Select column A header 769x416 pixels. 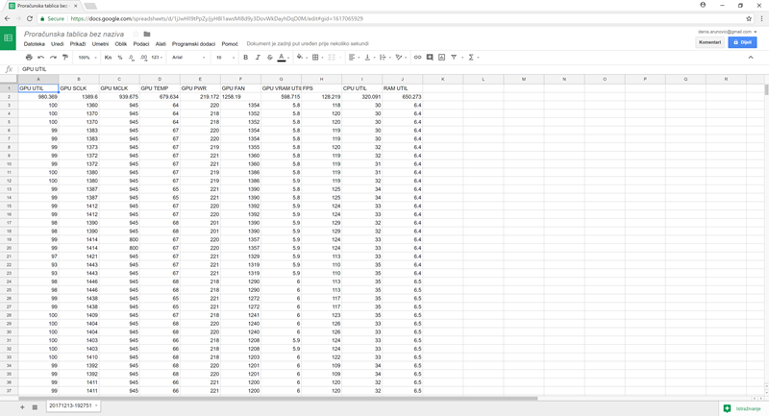(x=38, y=79)
